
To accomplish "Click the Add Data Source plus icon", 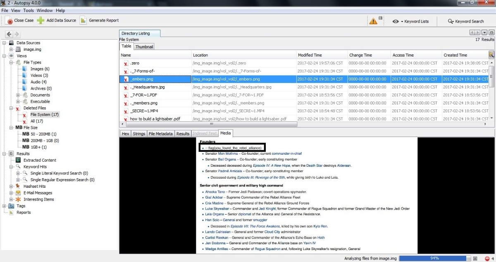I will coord(41,20).
